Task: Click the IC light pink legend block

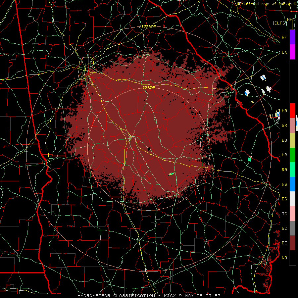Action: pyautogui.click(x=292, y=214)
